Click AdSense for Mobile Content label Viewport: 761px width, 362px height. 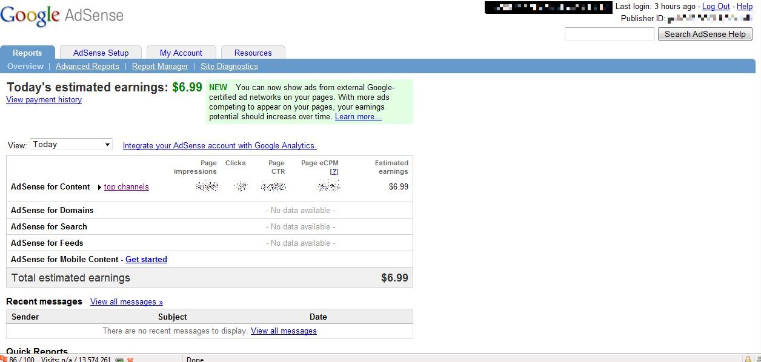pos(65,259)
